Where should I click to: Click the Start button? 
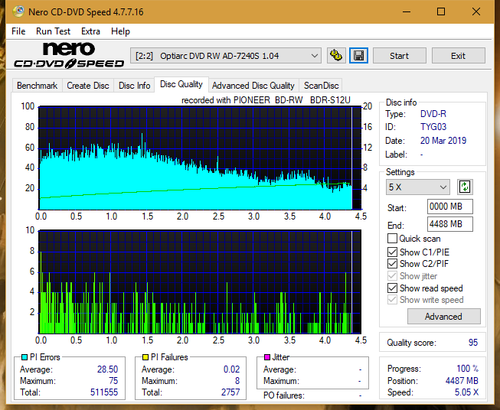(399, 56)
